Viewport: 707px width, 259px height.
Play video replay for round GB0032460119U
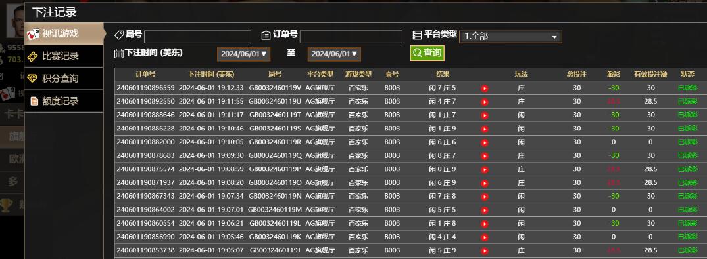click(x=485, y=102)
